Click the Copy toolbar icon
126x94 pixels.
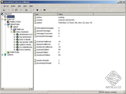click(13, 10)
